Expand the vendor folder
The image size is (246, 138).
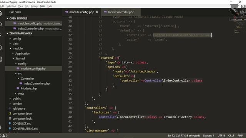click(17, 103)
